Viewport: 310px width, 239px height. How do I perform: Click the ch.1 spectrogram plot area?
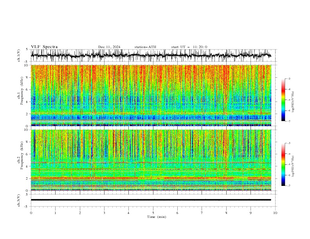click(x=151, y=95)
